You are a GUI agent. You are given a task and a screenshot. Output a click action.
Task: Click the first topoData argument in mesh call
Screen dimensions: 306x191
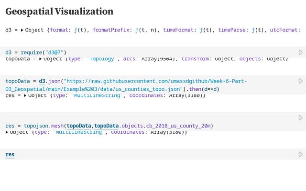[79, 126]
